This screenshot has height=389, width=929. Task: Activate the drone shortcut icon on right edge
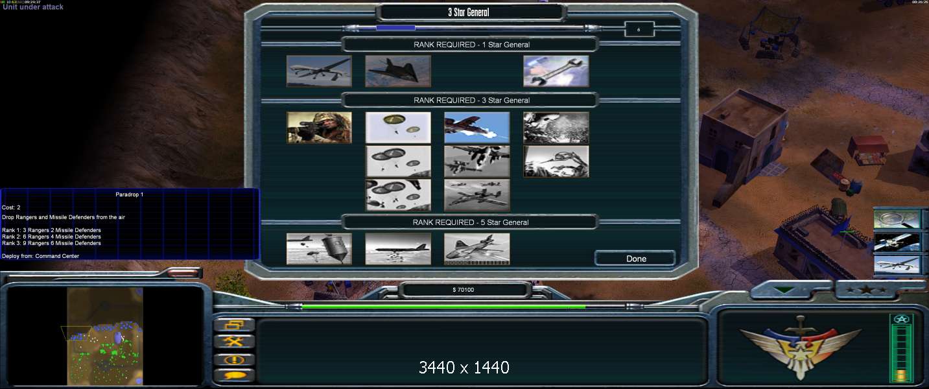coord(897,265)
